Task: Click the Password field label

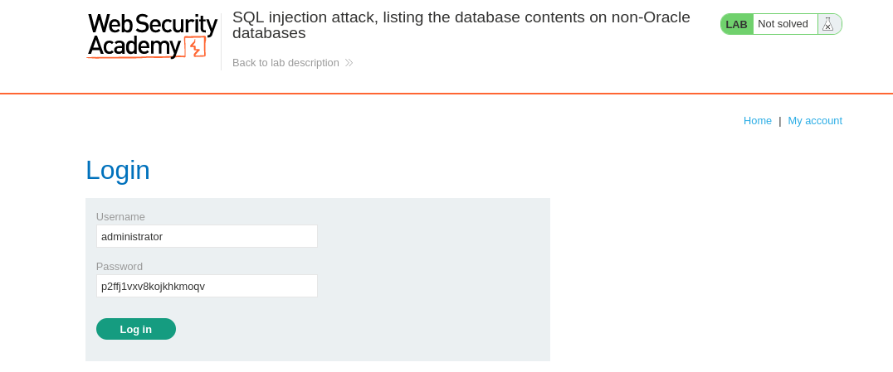Action: (x=119, y=266)
